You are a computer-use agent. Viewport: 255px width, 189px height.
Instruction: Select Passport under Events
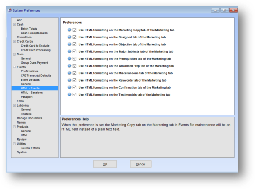click(26, 97)
